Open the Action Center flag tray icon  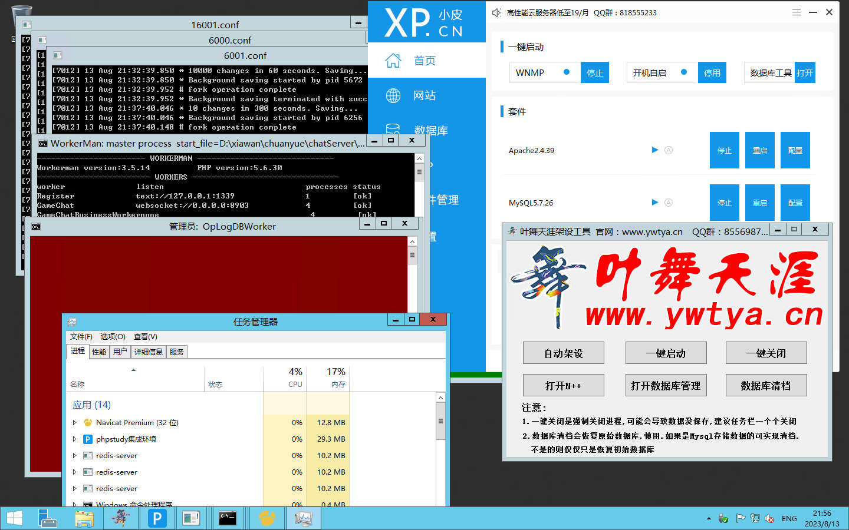[741, 518]
